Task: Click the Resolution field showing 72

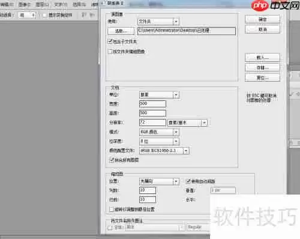Action: [152, 123]
